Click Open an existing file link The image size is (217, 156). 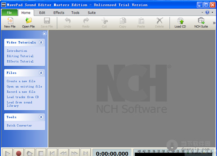[x=24, y=87]
